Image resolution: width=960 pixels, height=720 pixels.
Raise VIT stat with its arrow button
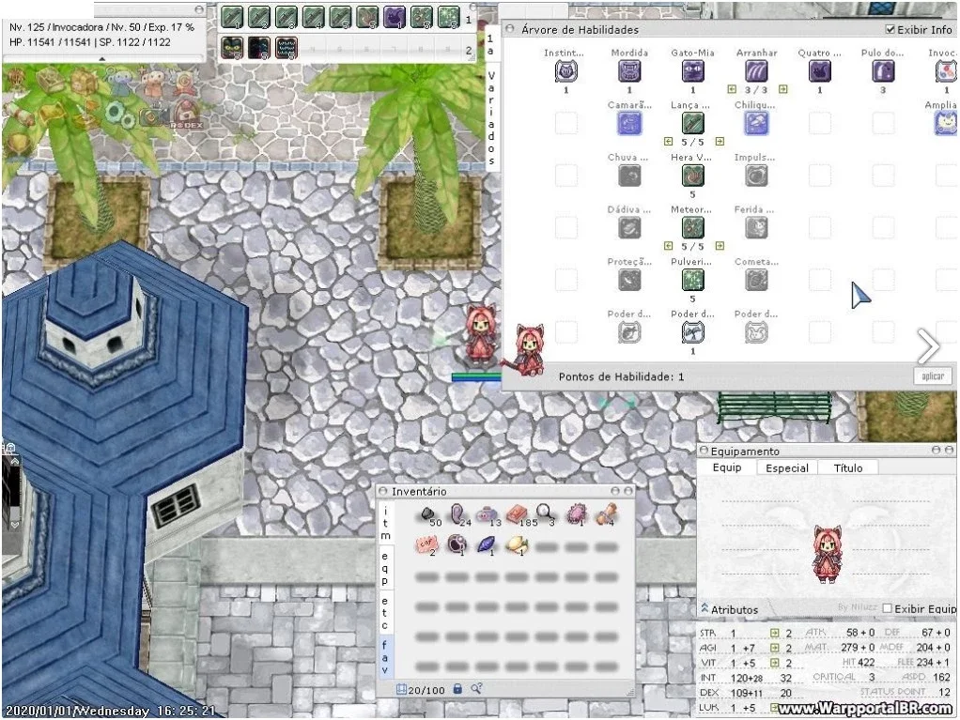(775, 663)
